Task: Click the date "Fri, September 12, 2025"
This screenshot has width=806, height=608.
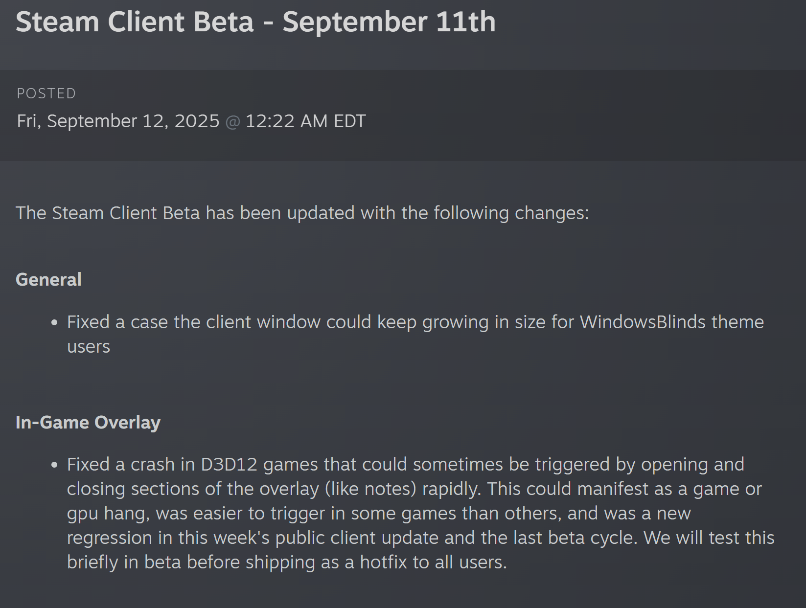Action: click(x=118, y=121)
